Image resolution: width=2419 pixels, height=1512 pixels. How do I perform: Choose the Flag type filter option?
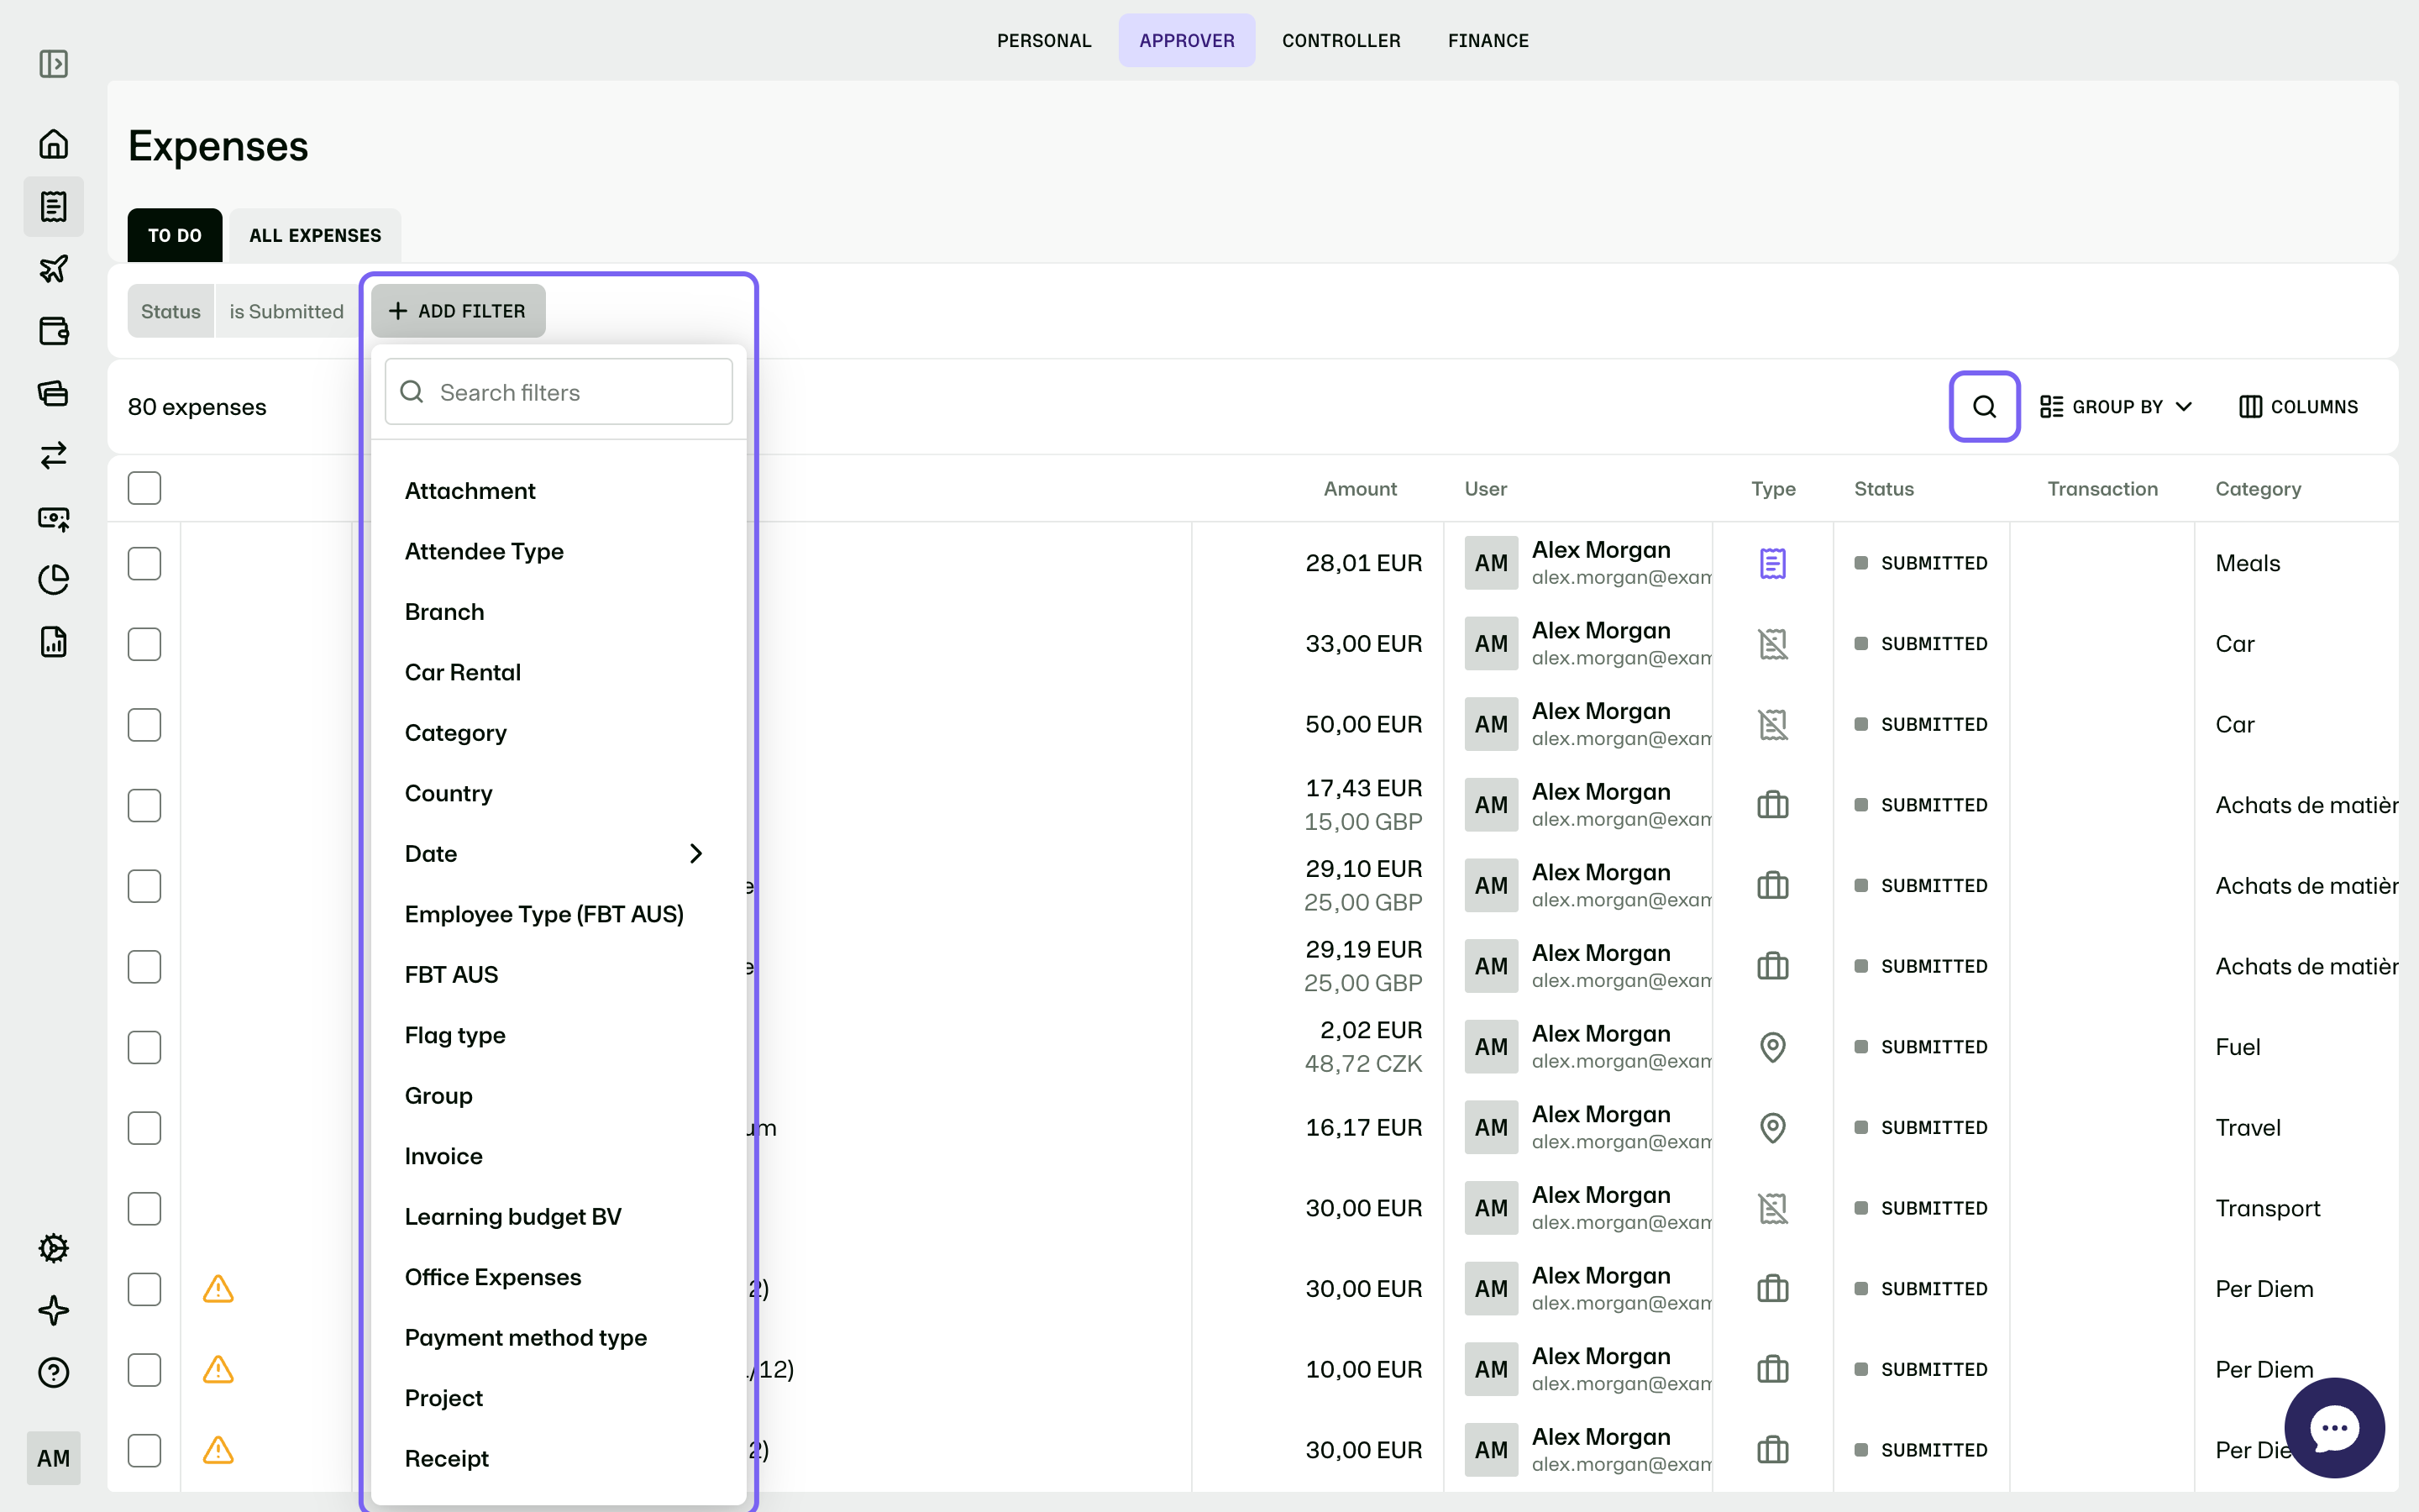[558, 1035]
